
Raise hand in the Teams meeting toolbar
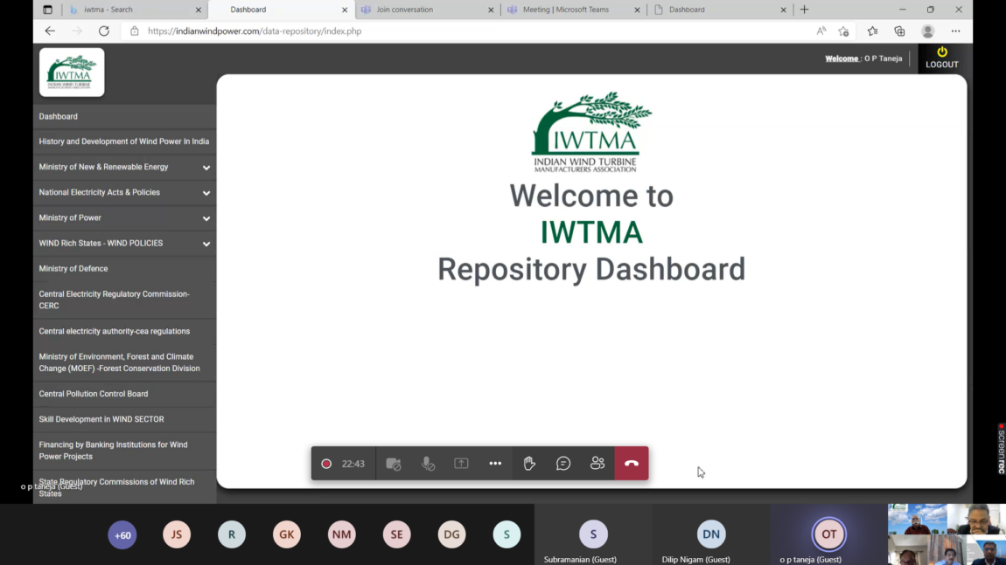pyautogui.click(x=529, y=464)
